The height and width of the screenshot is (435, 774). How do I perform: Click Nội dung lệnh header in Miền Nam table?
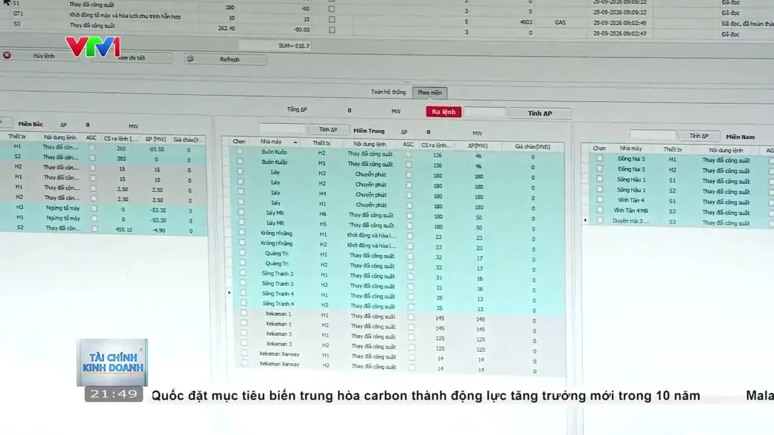726,150
